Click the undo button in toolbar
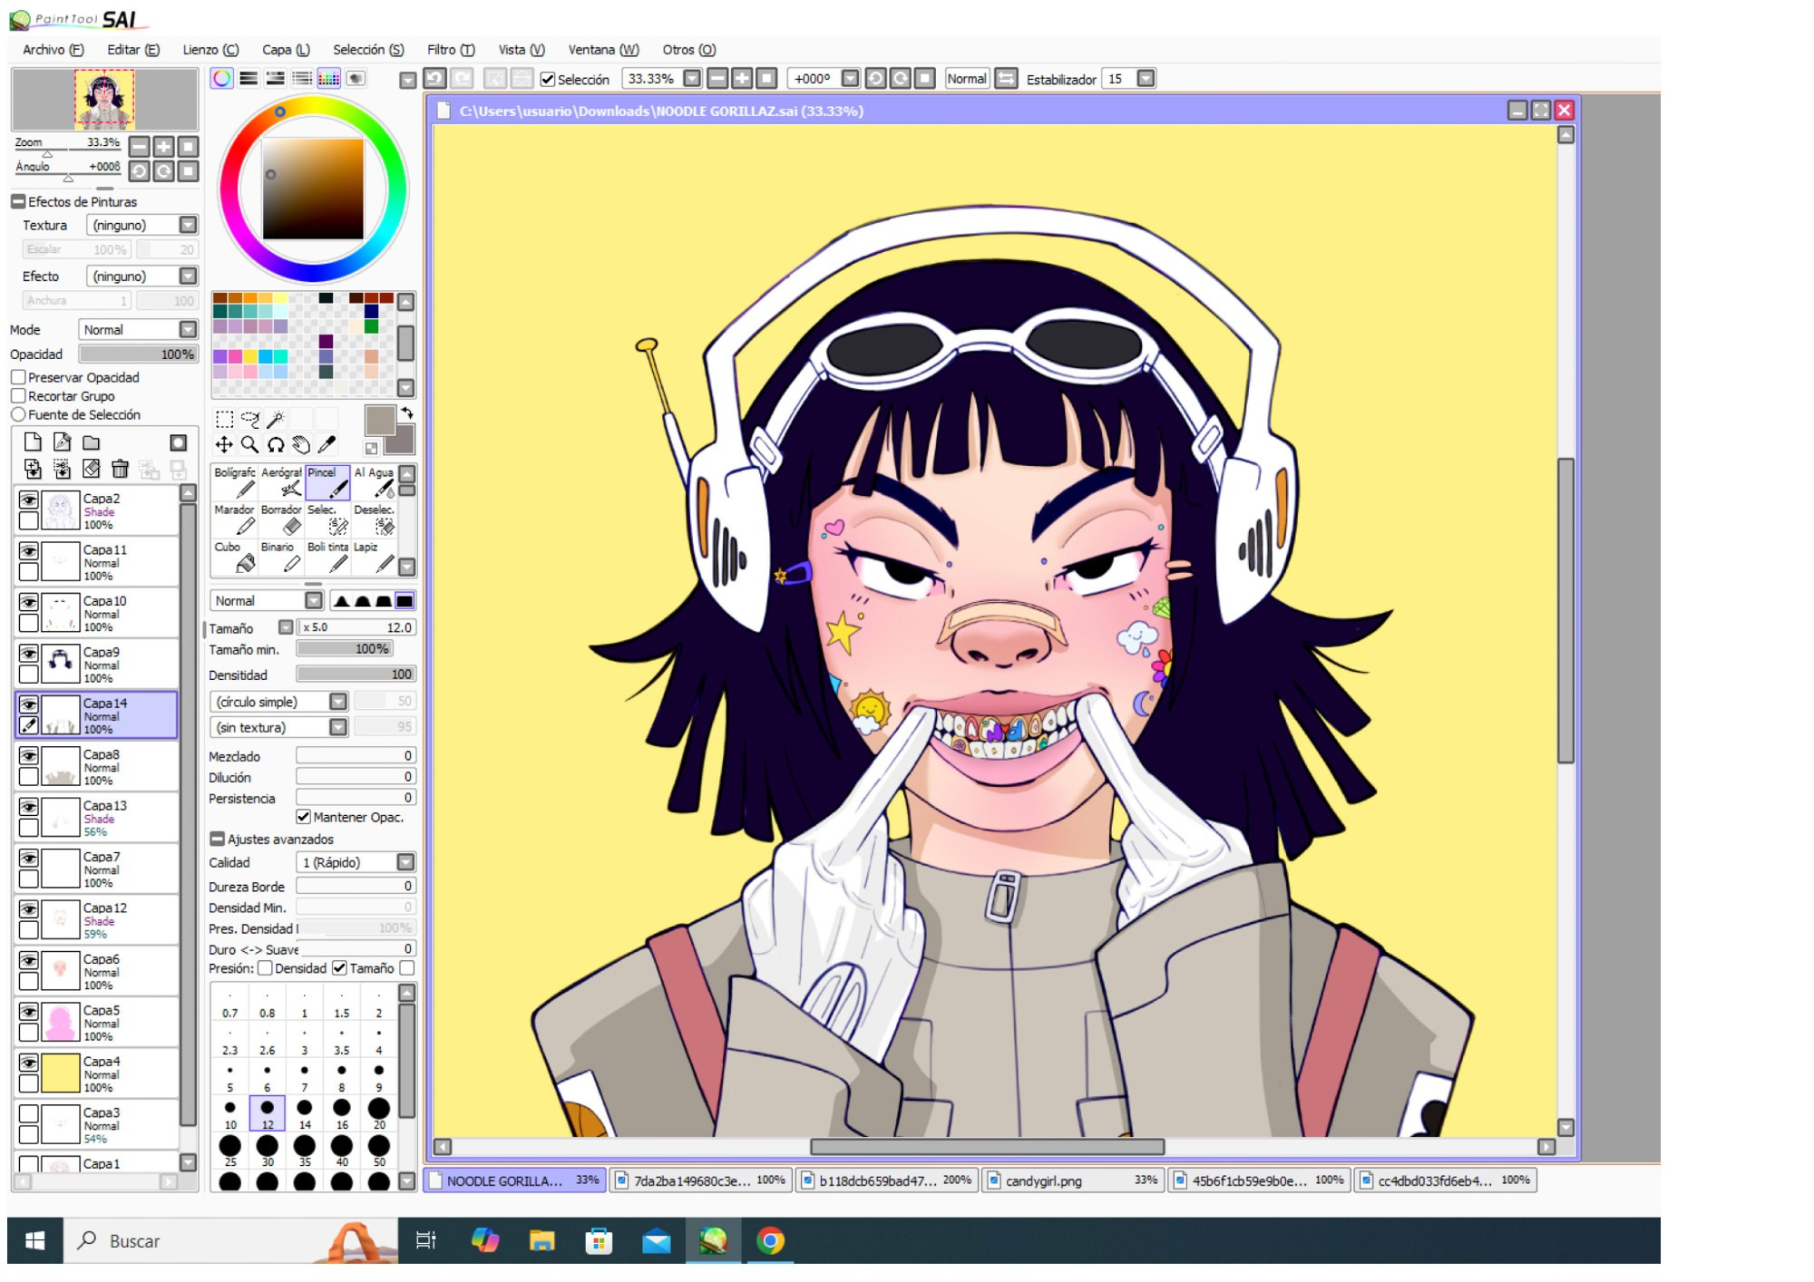The height and width of the screenshot is (1282, 1814). click(x=435, y=79)
